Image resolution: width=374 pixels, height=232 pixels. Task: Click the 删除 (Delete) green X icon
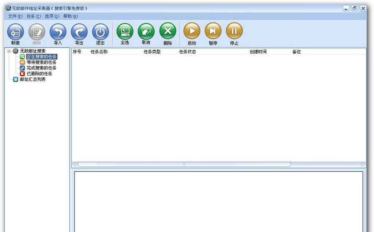(x=167, y=31)
